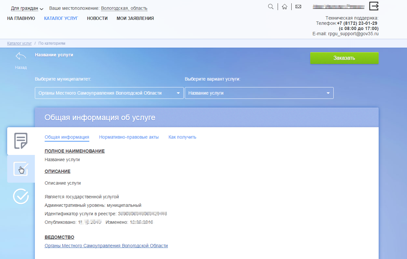Screen dimensions: 407x259
Task: Click the 'Вологодская, область' location link
Action: click(x=124, y=8)
